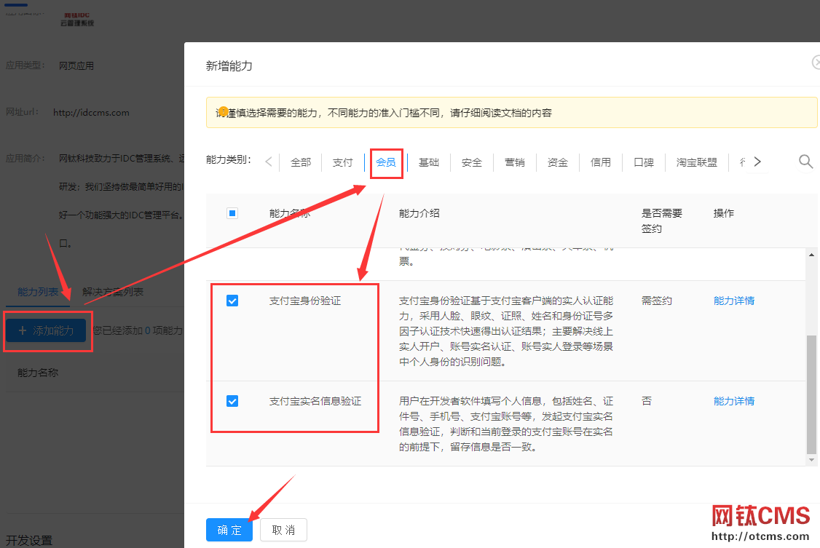
Task: Click the app logo thumbnail
Action: pos(78,19)
